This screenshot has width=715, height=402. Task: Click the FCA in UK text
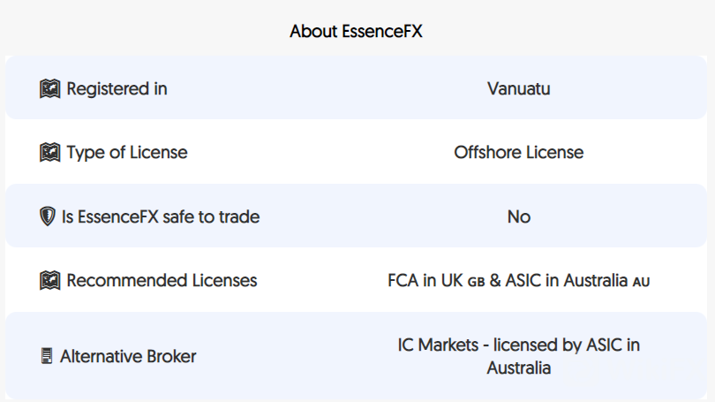coord(425,280)
